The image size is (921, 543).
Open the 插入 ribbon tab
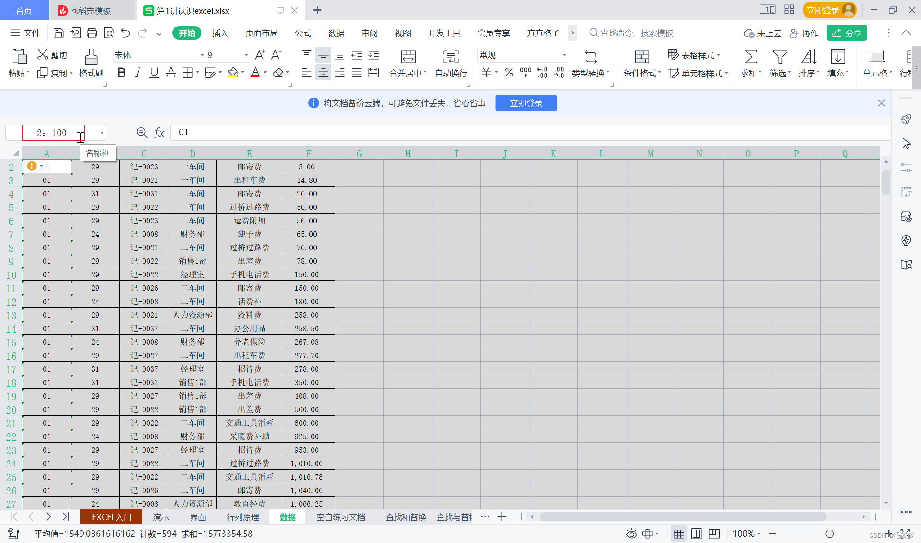(x=220, y=33)
